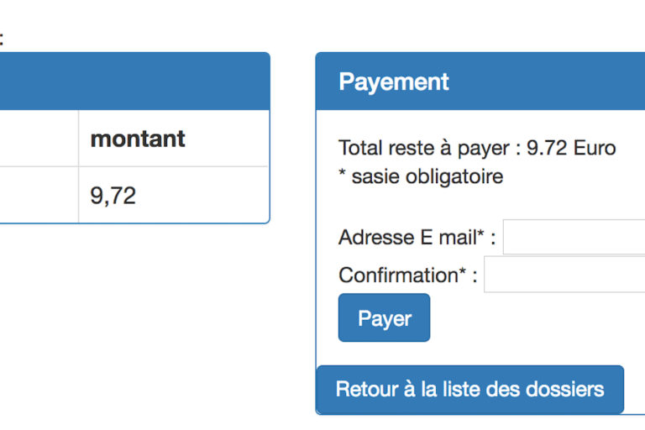Click the Confirmation label
The image size is (645, 430).
(397, 275)
